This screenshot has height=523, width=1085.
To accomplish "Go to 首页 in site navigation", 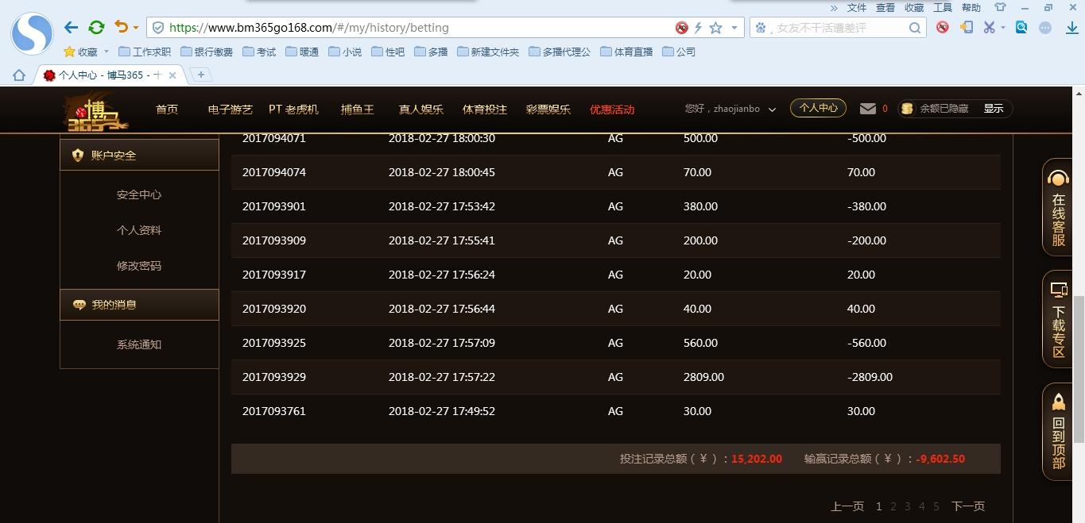I will click(x=167, y=110).
